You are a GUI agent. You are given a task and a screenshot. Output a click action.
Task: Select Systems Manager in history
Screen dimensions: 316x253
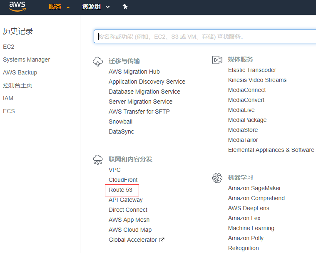point(26,60)
